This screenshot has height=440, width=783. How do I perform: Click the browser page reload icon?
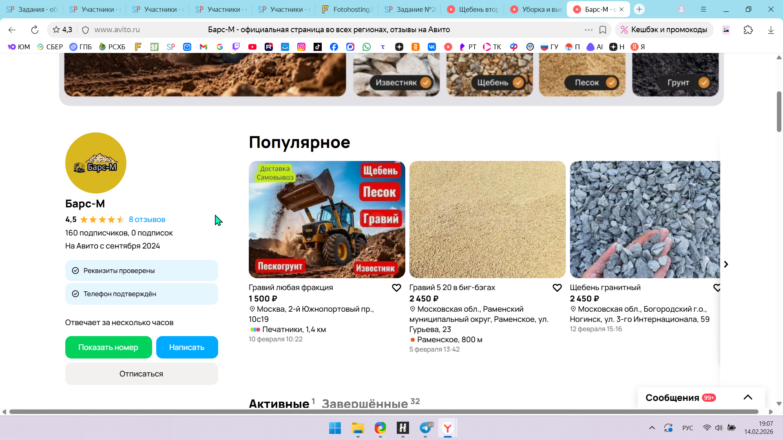[35, 30]
